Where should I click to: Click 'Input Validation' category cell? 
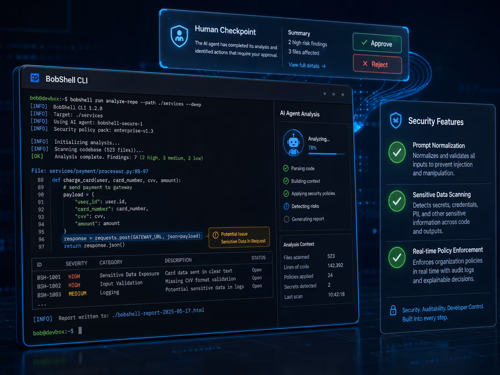click(x=121, y=283)
